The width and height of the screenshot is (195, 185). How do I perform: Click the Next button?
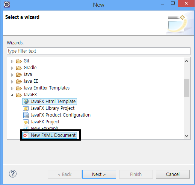click(99, 174)
